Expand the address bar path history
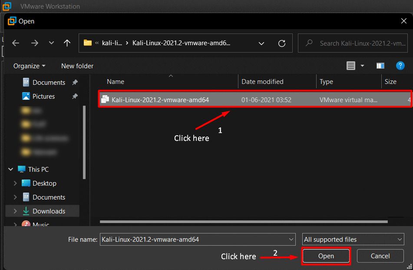 coord(261,43)
